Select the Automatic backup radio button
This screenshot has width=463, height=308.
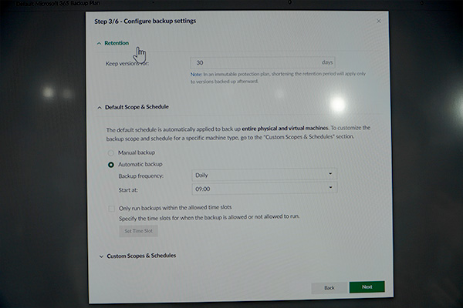coord(110,165)
